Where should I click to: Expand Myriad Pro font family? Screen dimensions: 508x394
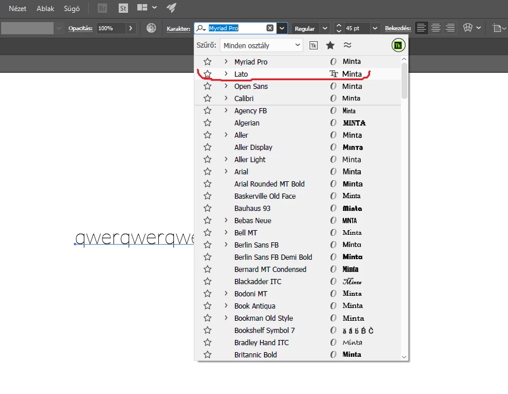pos(226,61)
